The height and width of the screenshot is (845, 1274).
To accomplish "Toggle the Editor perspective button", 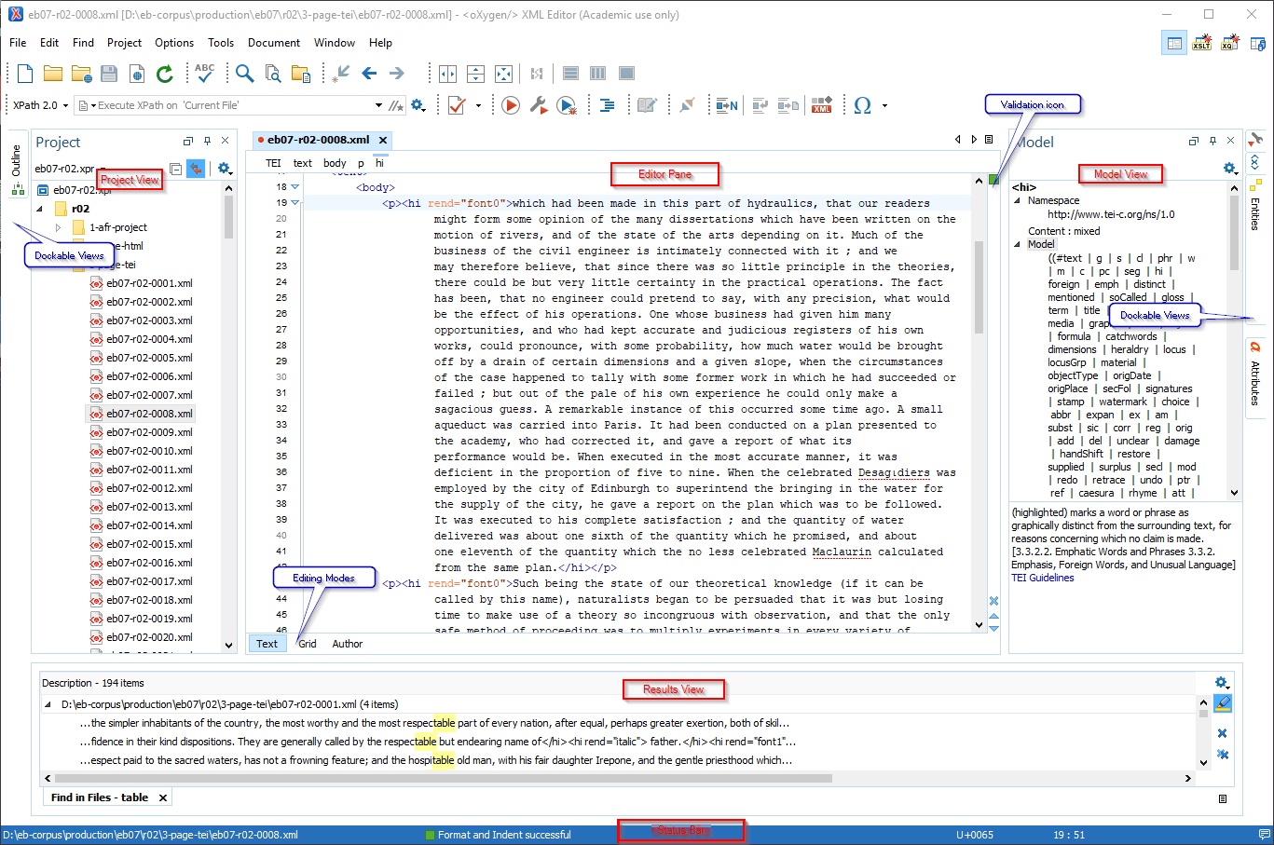I will click(x=1174, y=43).
